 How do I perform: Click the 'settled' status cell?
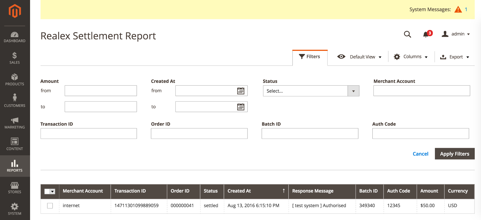(212, 206)
